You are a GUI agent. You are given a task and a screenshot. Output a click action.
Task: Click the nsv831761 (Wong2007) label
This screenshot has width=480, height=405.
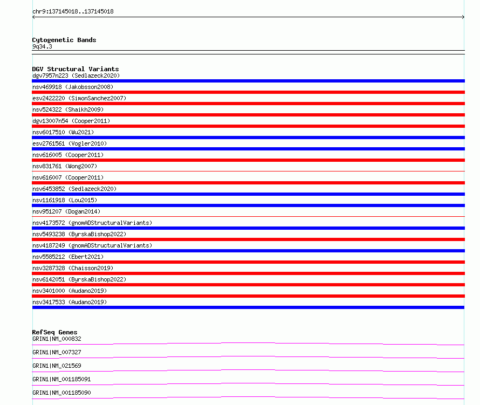coord(65,166)
